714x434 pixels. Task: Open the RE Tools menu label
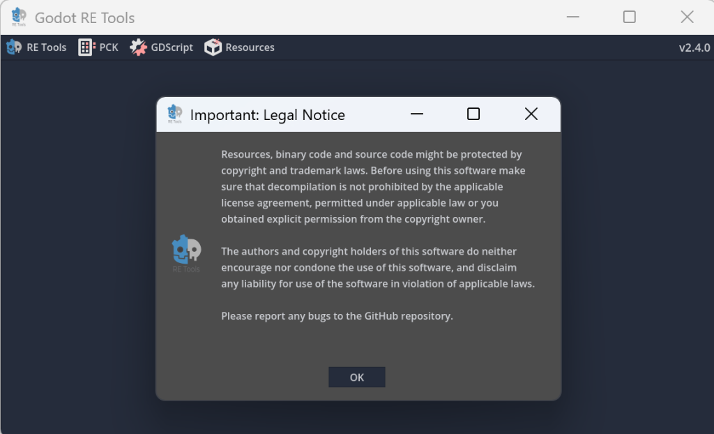[x=47, y=47]
